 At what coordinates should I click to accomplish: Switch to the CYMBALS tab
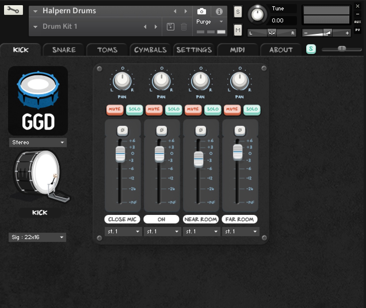(150, 50)
